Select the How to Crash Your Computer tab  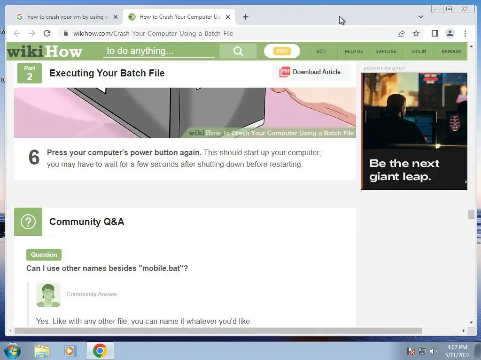point(179,17)
